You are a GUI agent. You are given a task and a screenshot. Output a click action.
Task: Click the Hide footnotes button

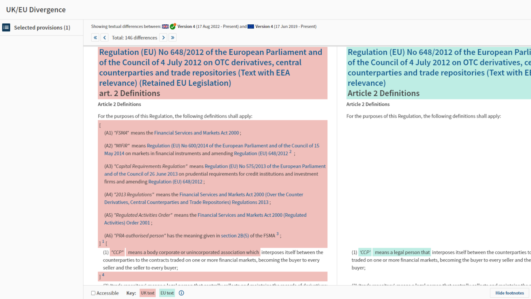coord(509,293)
